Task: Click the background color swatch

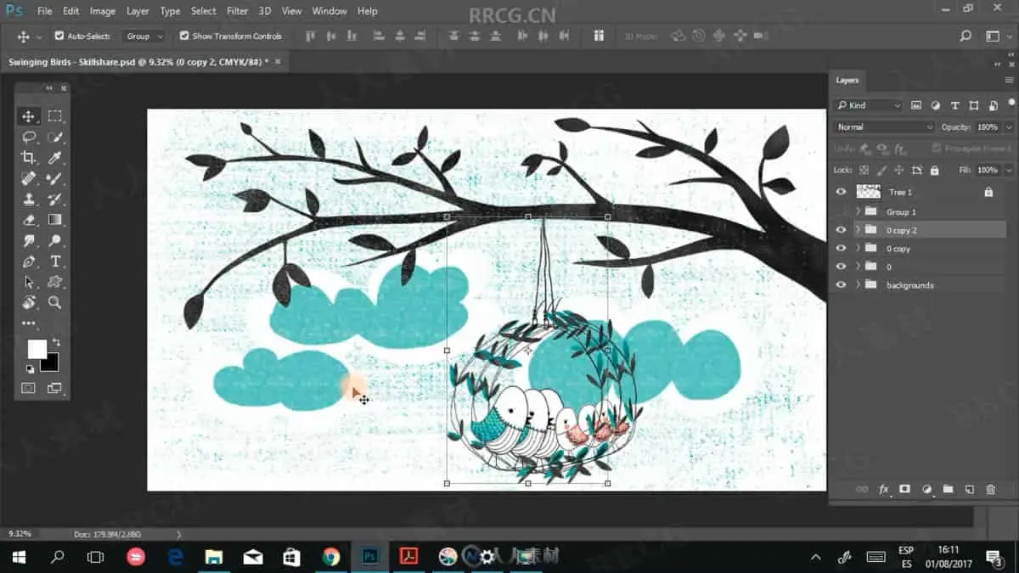Action: pyautogui.click(x=51, y=364)
